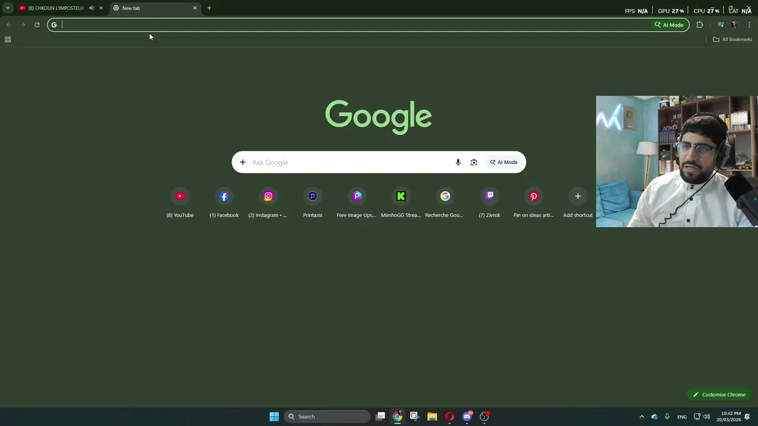Click the Add shortcut button
The height and width of the screenshot is (426, 758).
[578, 203]
